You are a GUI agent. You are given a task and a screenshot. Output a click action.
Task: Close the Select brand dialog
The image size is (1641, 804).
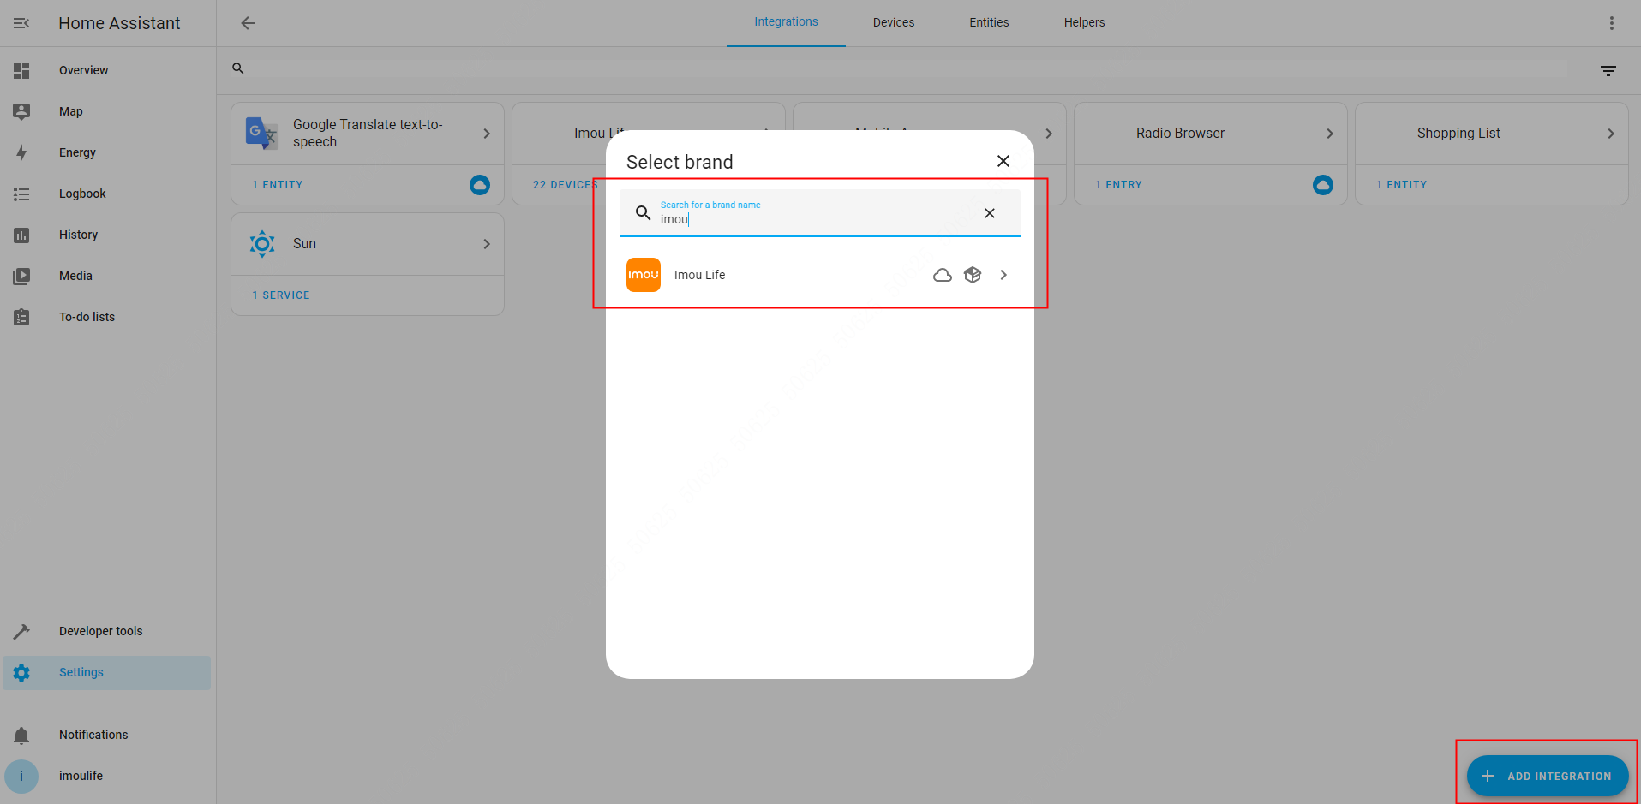[1003, 161]
